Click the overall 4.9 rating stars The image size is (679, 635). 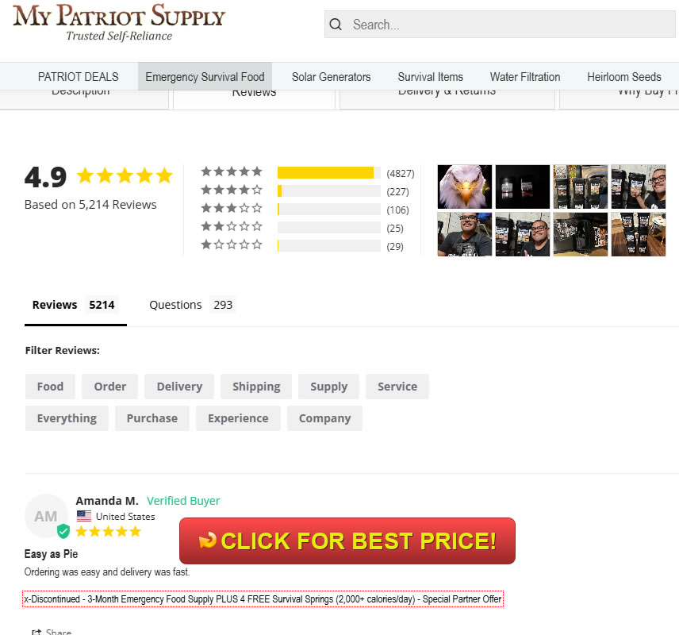pyautogui.click(x=125, y=175)
